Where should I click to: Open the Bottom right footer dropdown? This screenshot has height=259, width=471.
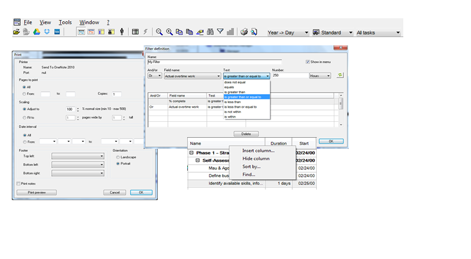tap(78, 173)
